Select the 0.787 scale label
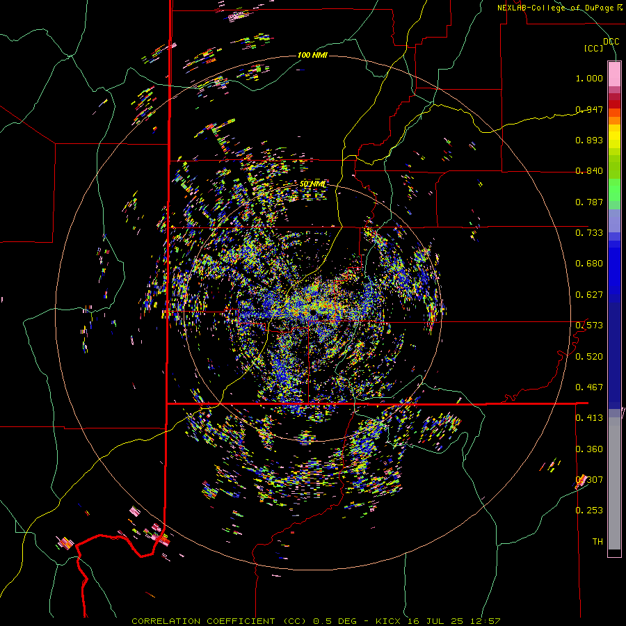 tap(589, 202)
